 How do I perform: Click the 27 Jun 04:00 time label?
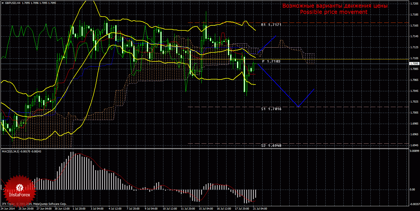pyautogui.click(x=44, y=209)
